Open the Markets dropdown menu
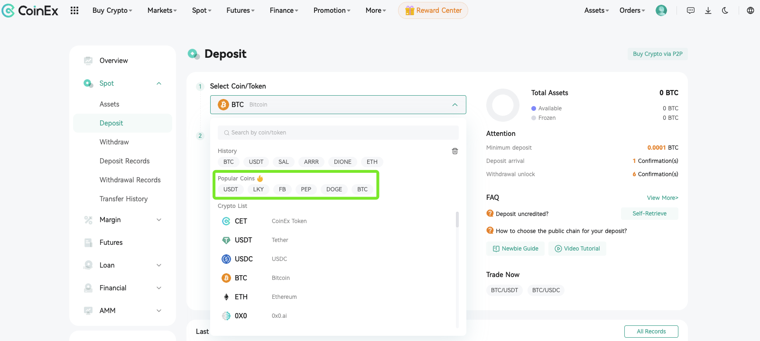Screen dimensions: 760x341 pyautogui.click(x=162, y=10)
